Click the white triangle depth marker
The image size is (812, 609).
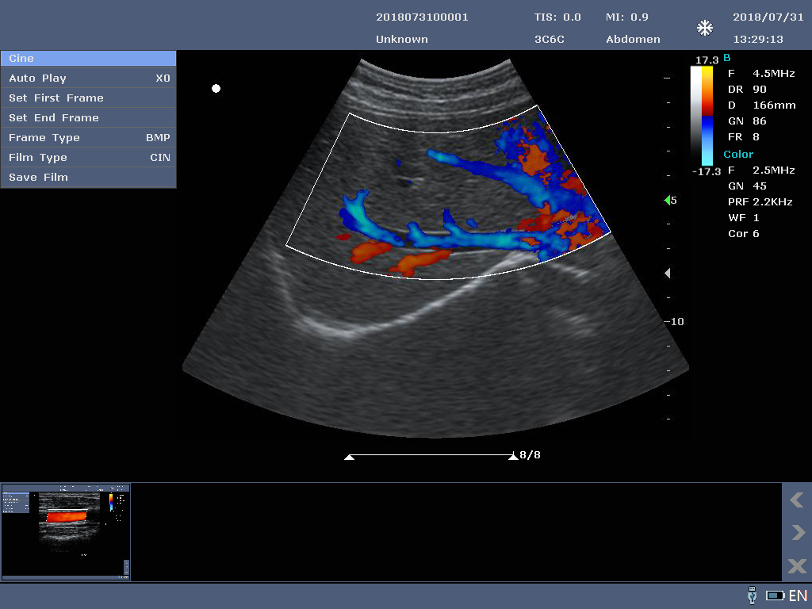tap(668, 274)
